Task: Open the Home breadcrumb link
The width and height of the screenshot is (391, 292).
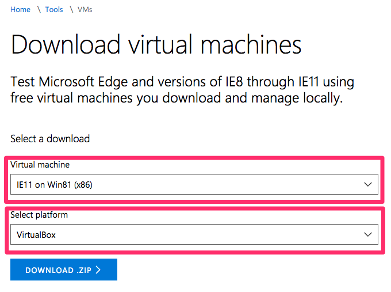Action: point(20,9)
